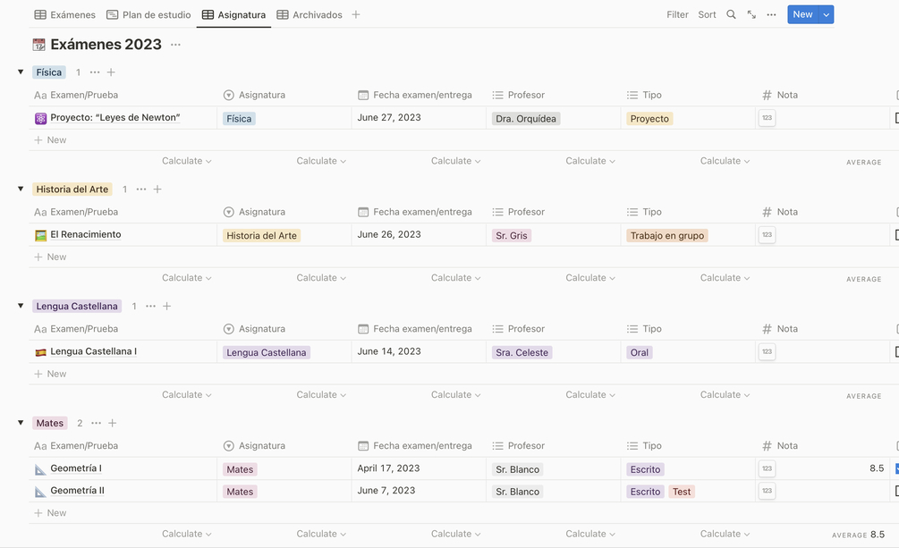This screenshot has width=899, height=548.
Task: Add item to Historia del Arte group
Action: pyautogui.click(x=157, y=190)
